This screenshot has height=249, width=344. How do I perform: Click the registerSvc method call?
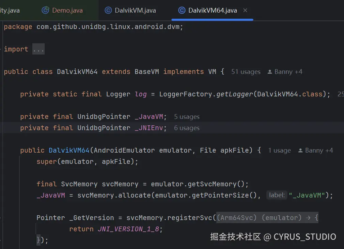190,218
